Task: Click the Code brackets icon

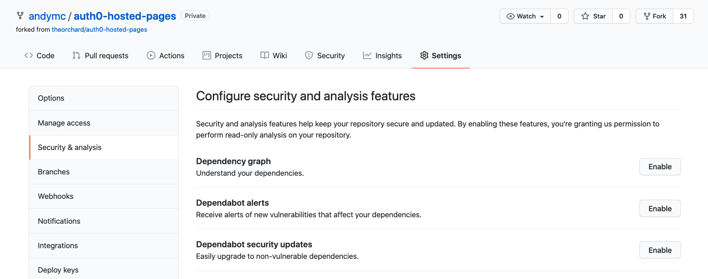Action: [x=29, y=55]
